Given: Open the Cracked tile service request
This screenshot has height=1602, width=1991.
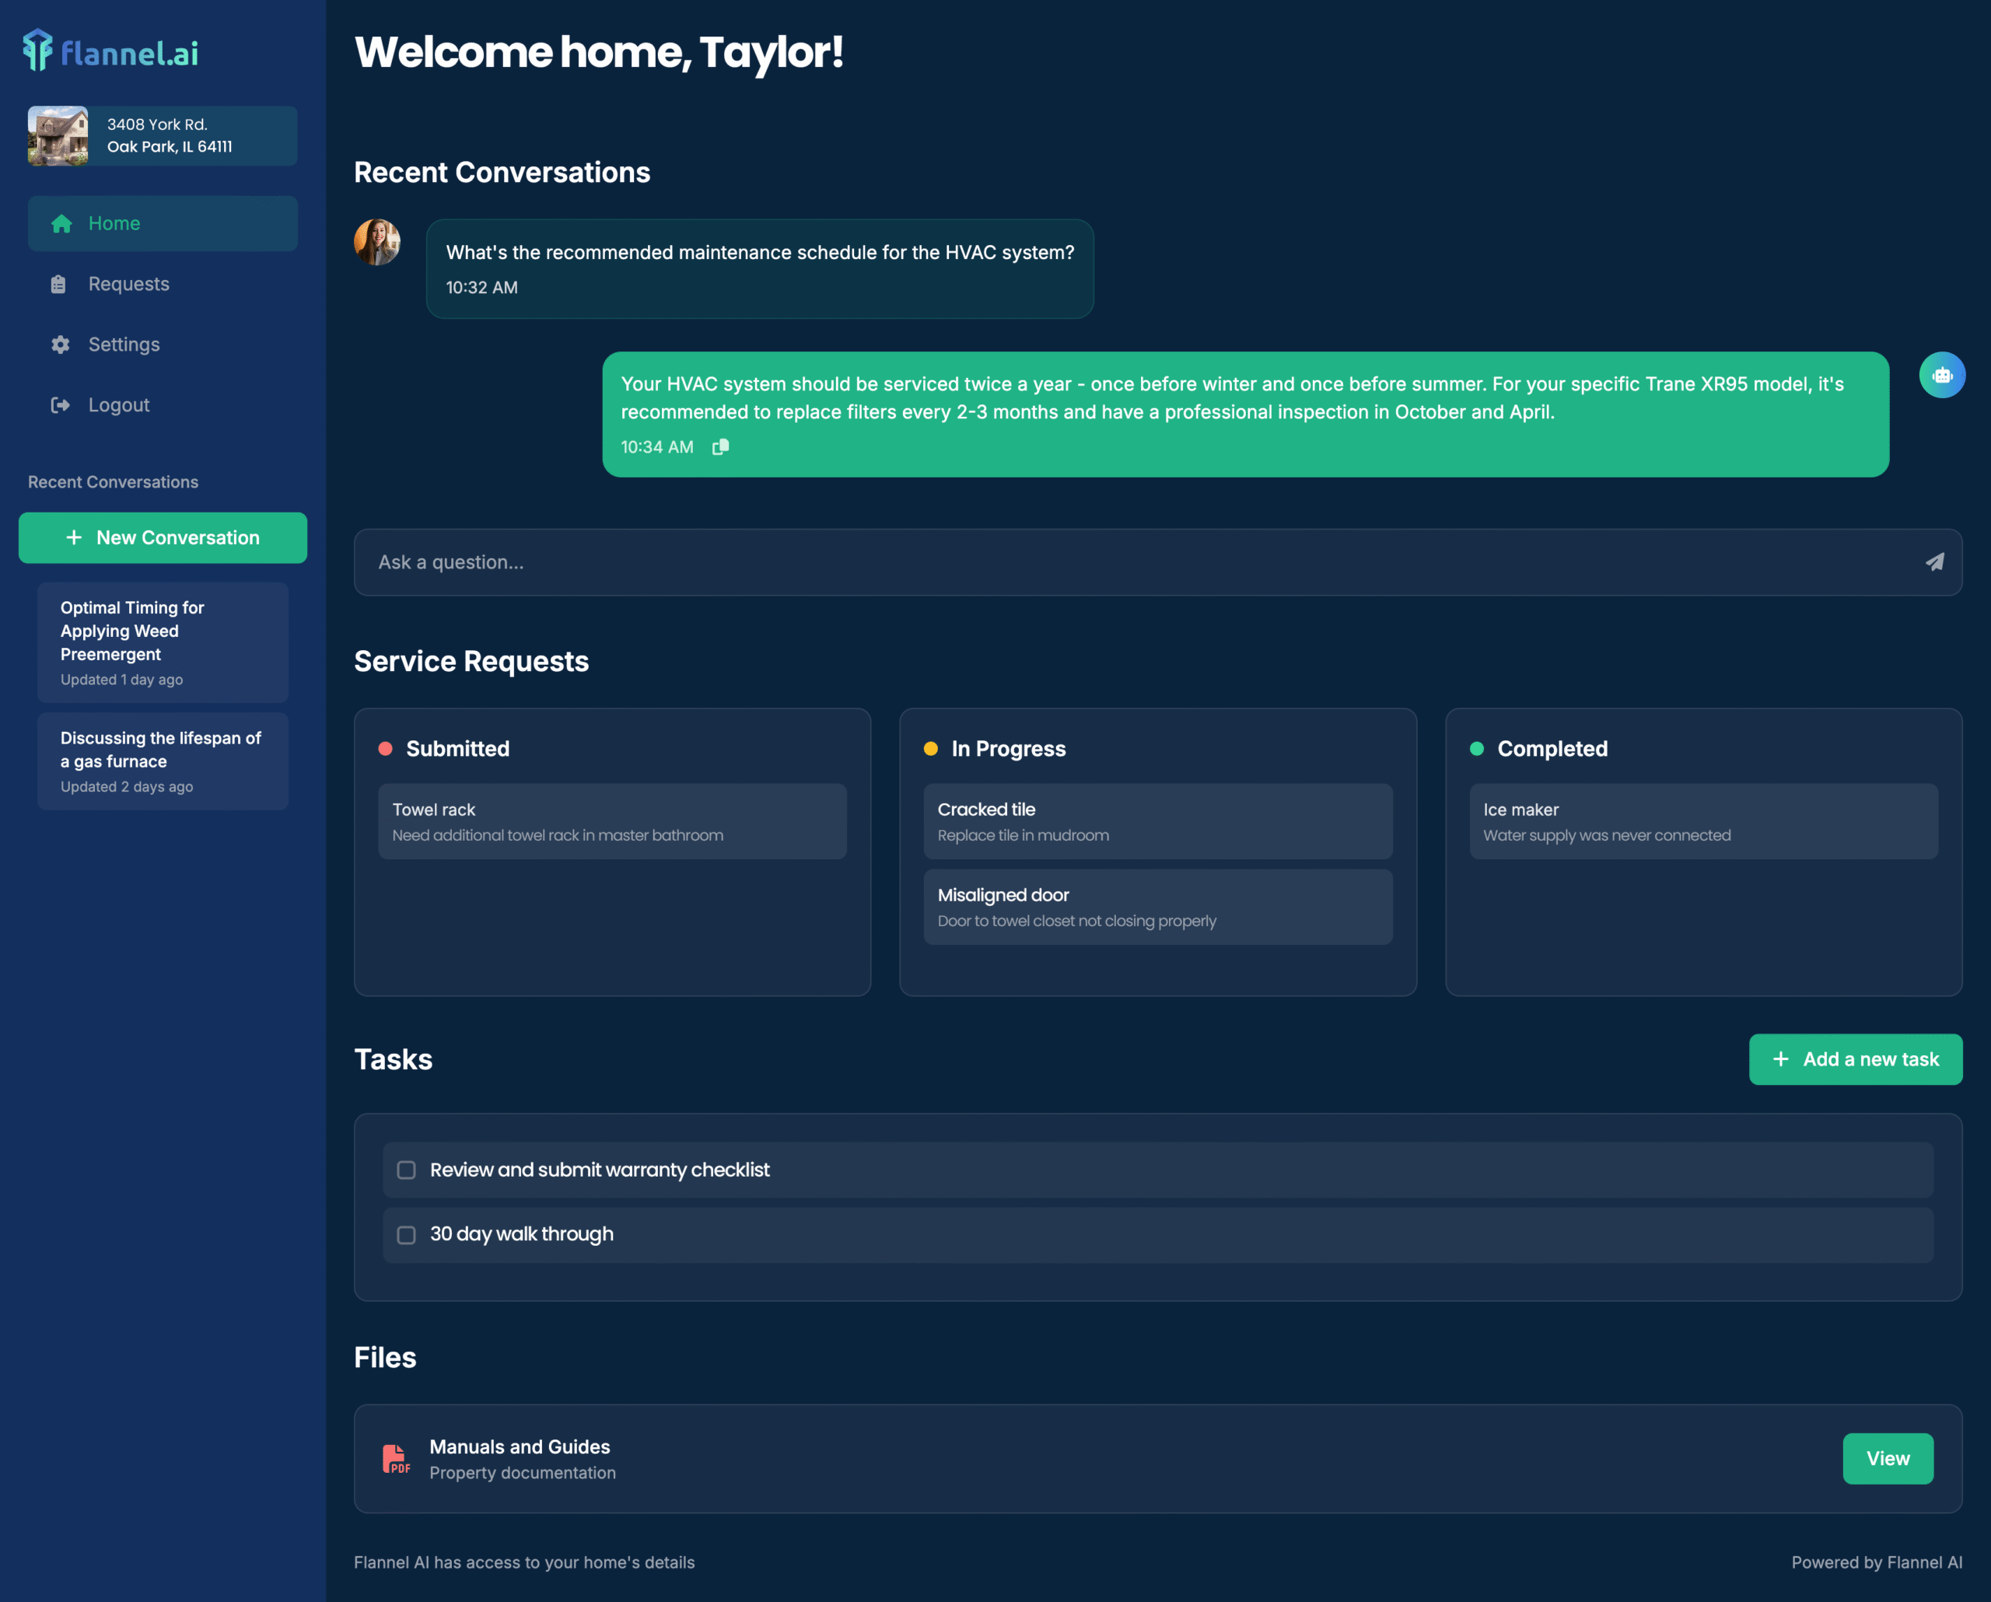Looking at the screenshot, I should [x=1157, y=821].
